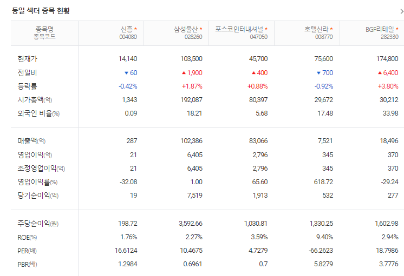
Task: Click the +3.80% change rate
Action: point(388,86)
